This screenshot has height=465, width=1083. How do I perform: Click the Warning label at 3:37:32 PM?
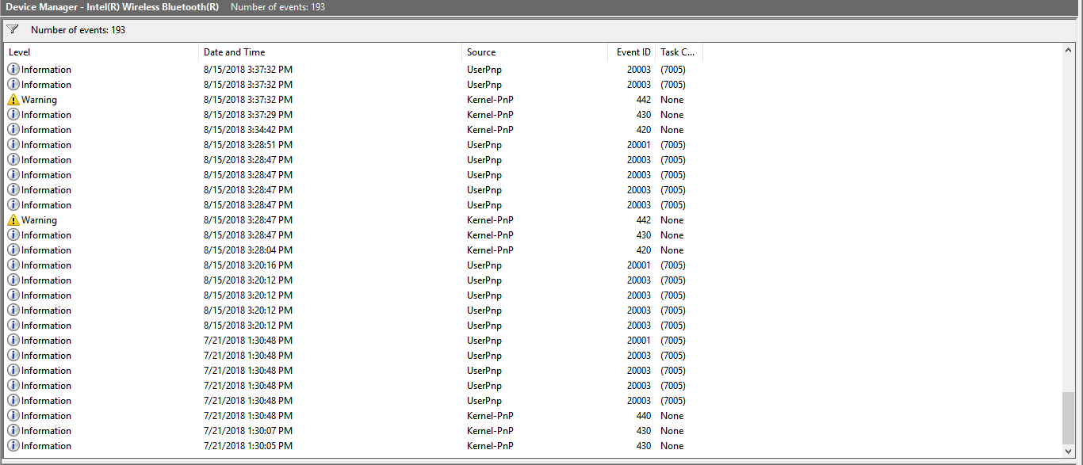click(39, 100)
